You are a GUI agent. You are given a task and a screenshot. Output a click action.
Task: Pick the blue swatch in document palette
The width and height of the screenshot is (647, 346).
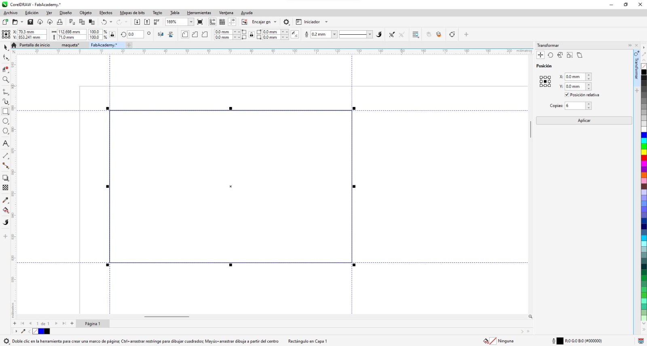pos(41,331)
